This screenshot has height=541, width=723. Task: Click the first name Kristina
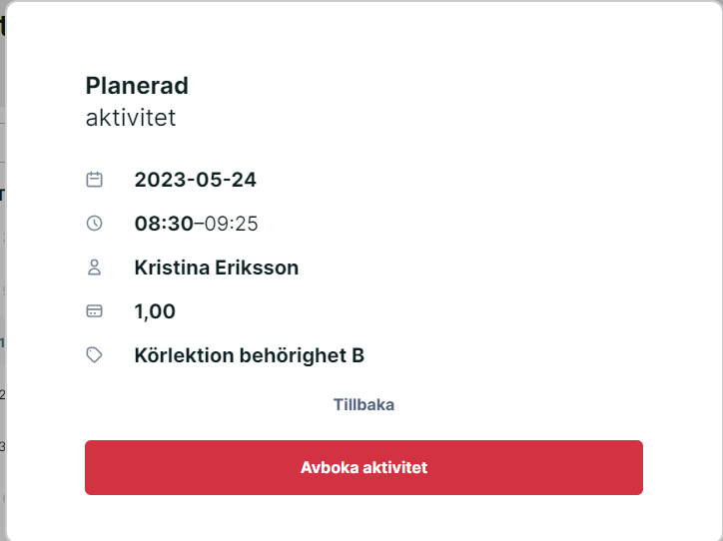click(172, 268)
